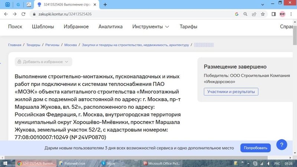Switch to Рабочий стол taskbar item
297x167 pixels.
click(x=78, y=163)
